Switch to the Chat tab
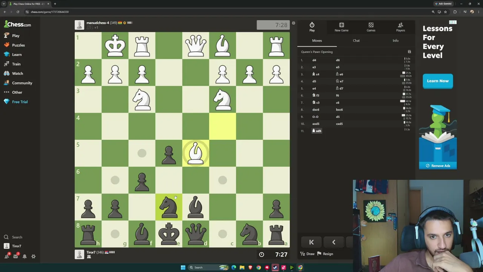The height and width of the screenshot is (272, 483). 356,40
